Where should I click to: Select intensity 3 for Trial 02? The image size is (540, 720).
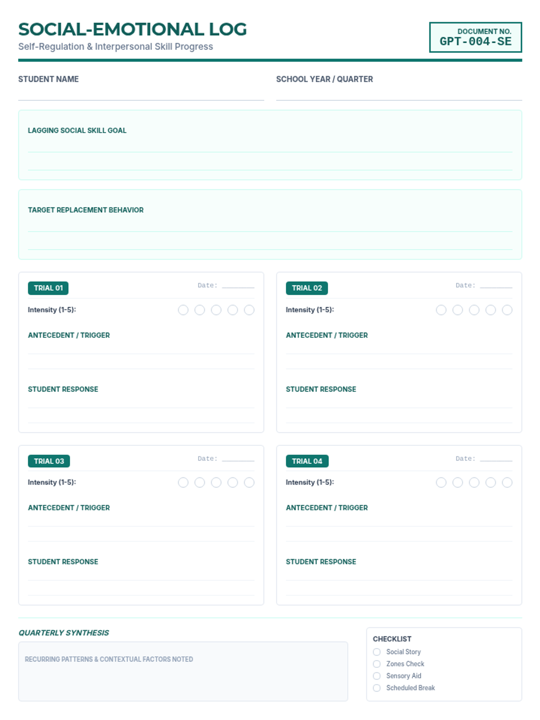(474, 310)
